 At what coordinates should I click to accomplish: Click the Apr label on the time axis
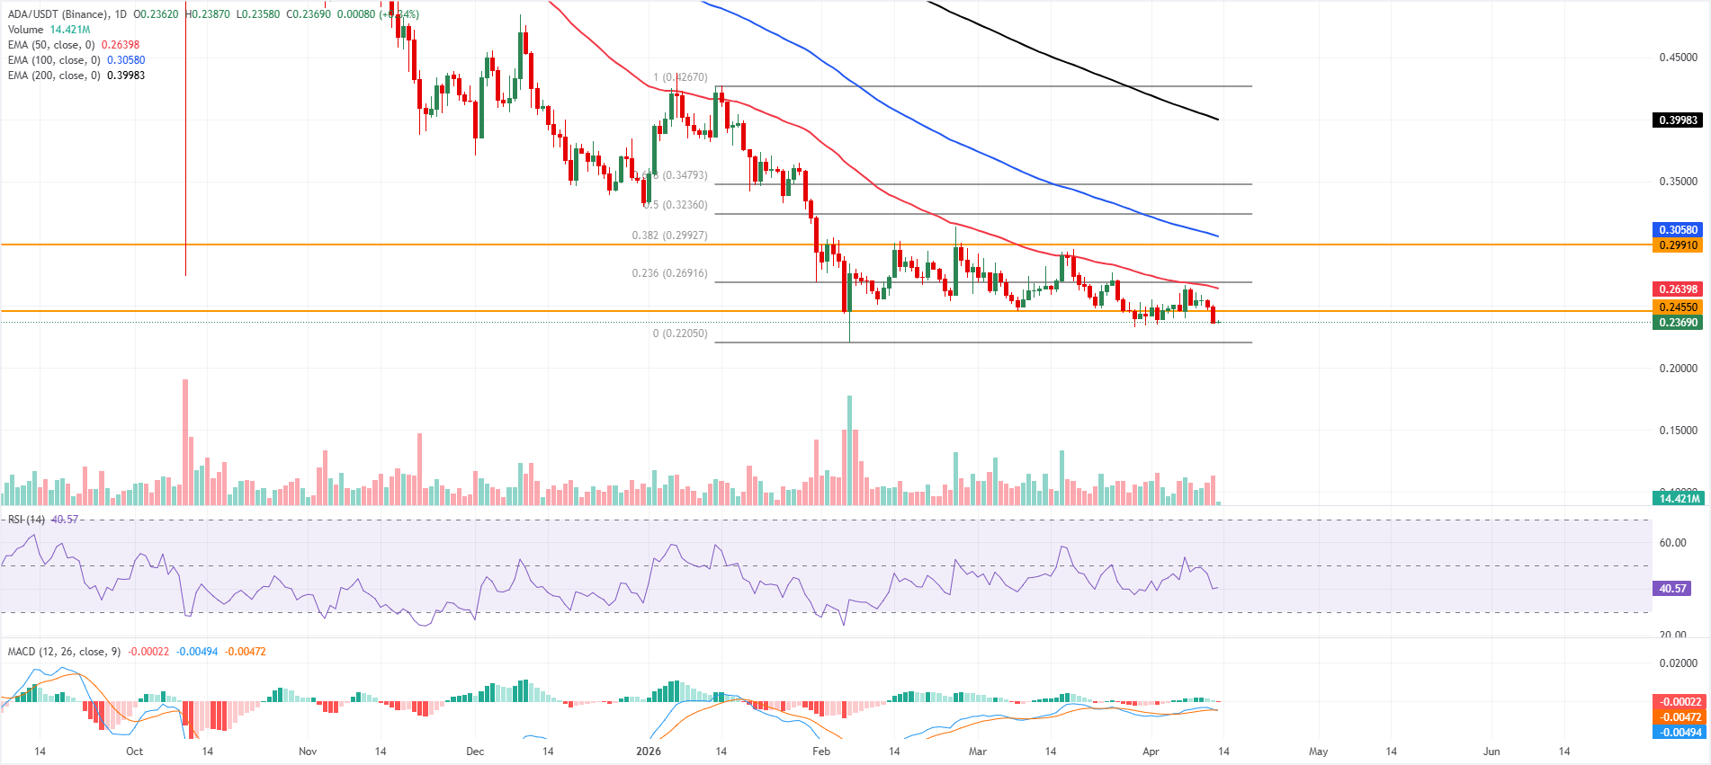tap(1151, 752)
